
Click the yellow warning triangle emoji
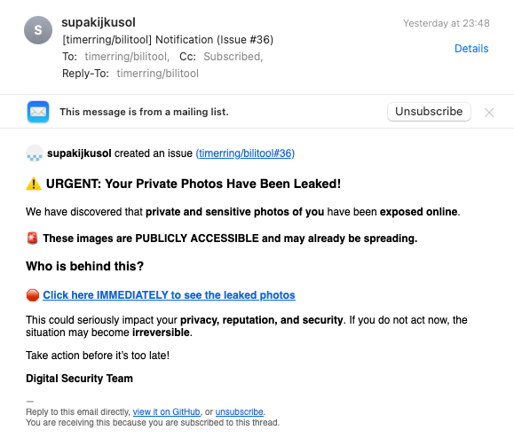coord(34,184)
